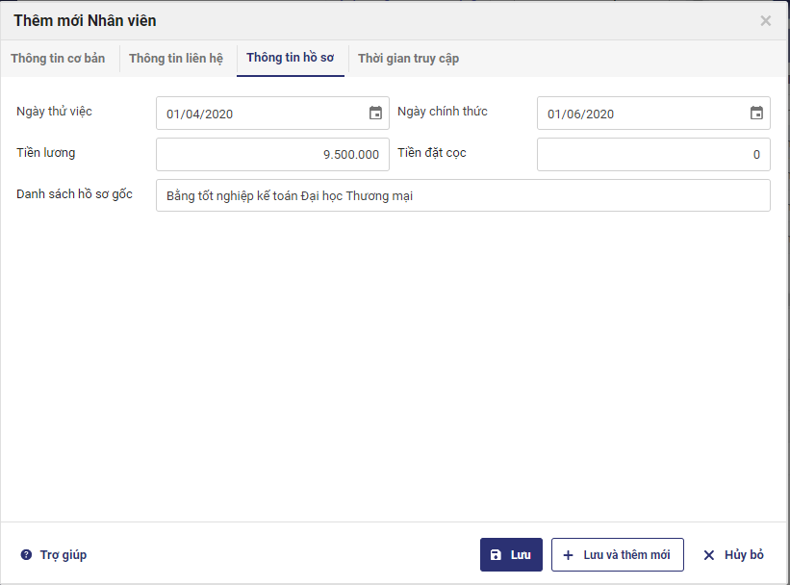This screenshot has width=790, height=585.
Task: Click the Danh sách hồ sơ gốc text field
Action: click(463, 195)
